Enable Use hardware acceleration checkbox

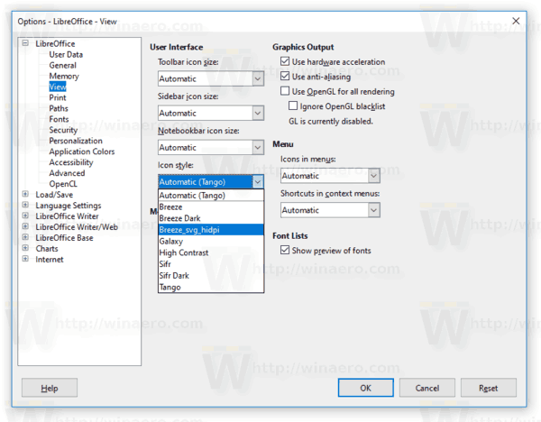(x=285, y=61)
